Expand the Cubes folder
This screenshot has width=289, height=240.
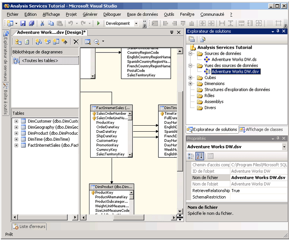click(x=191, y=78)
